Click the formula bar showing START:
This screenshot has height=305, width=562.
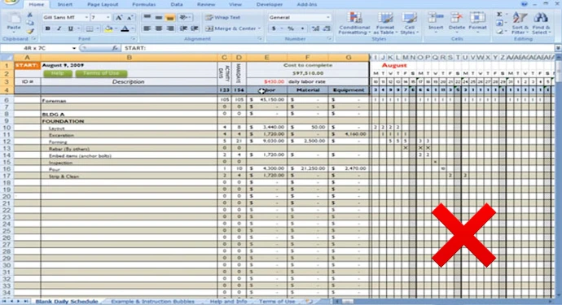[x=338, y=48]
